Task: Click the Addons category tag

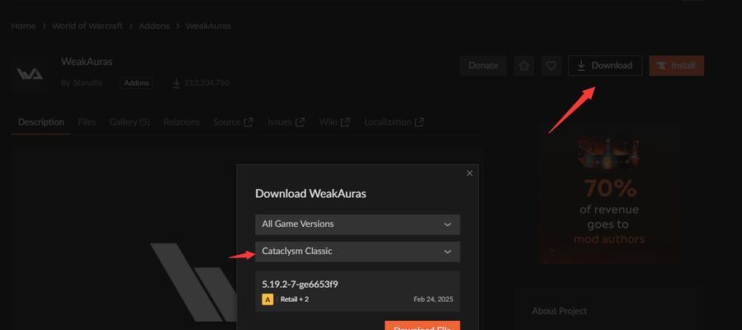Action: [x=136, y=82]
